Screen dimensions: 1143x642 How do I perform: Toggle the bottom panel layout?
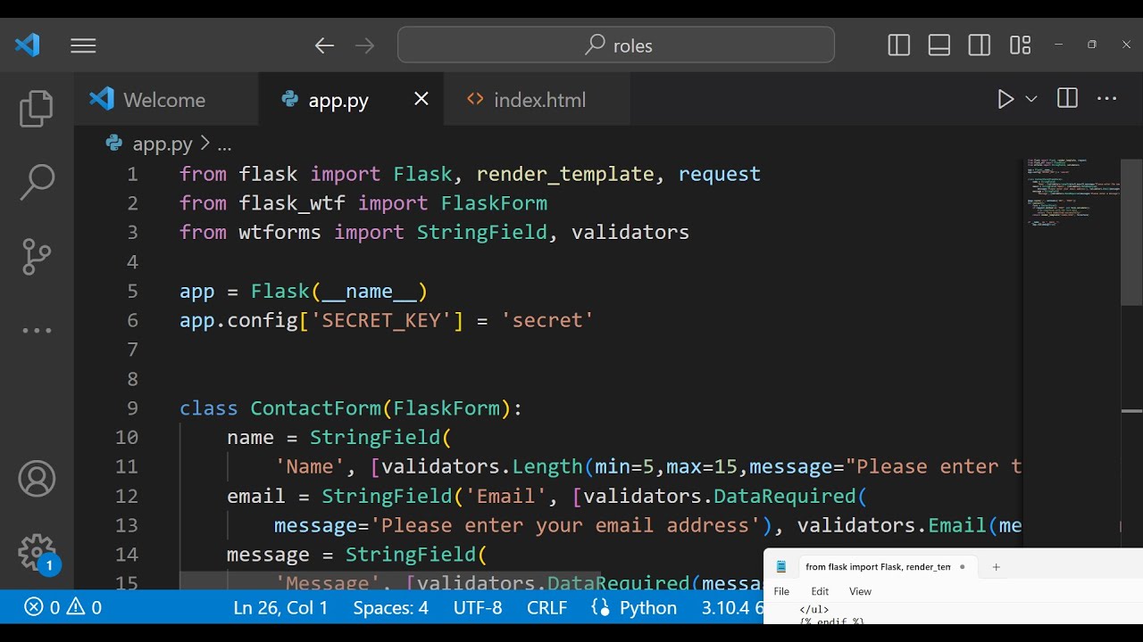point(939,45)
